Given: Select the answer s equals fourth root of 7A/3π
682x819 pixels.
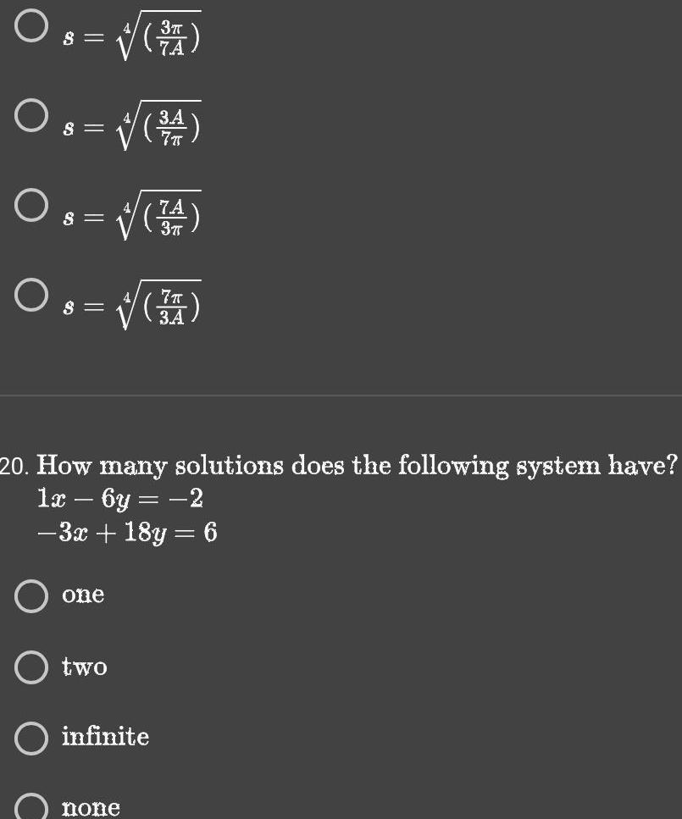Looking at the screenshot, I should click(30, 206).
